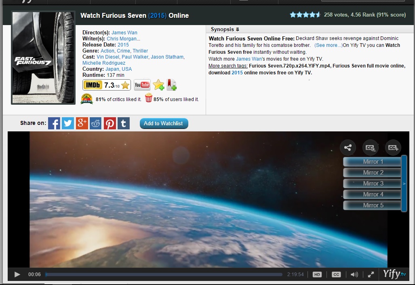
Task: Open director James Wan link
Action: pyautogui.click(x=124, y=33)
